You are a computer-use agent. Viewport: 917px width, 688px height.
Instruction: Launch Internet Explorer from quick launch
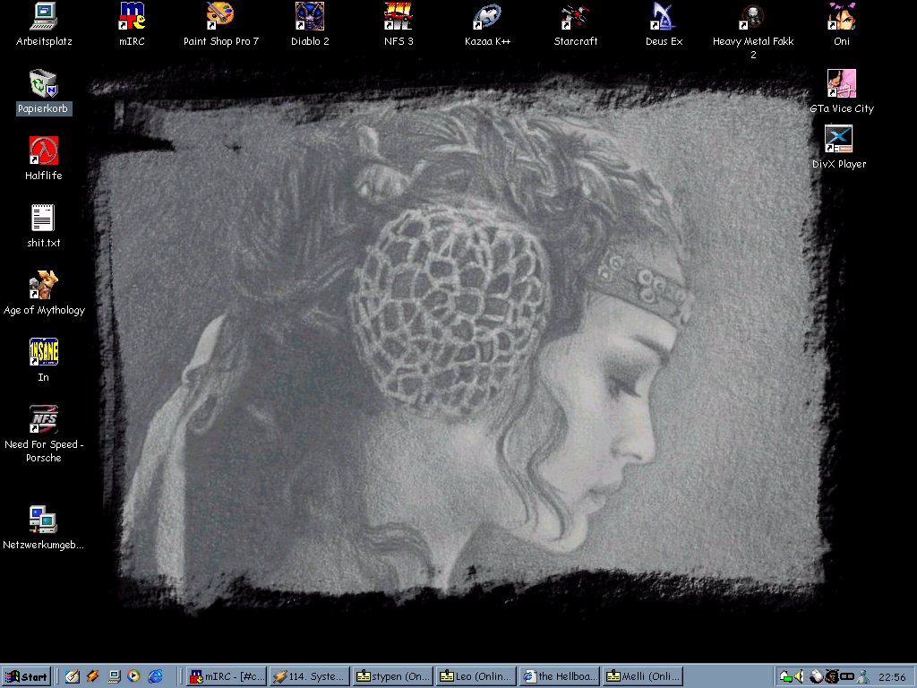[155, 677]
